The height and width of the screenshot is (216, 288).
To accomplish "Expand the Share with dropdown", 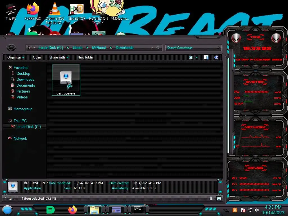I will click(x=59, y=57).
